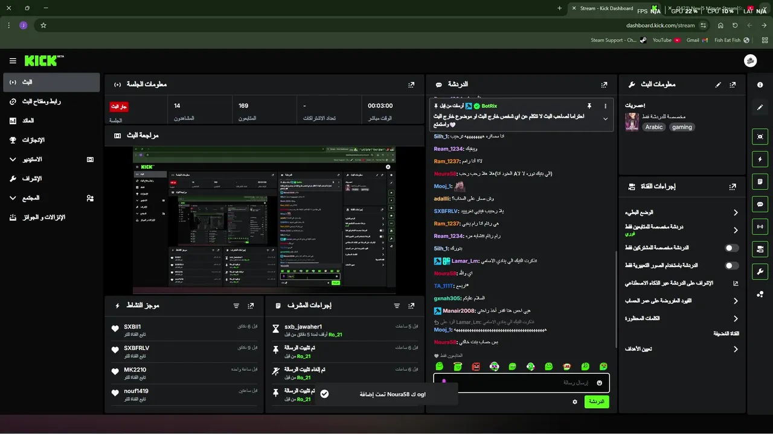
Task: Toggle the broadcast signal icon in right toolbar
Action: (760, 227)
